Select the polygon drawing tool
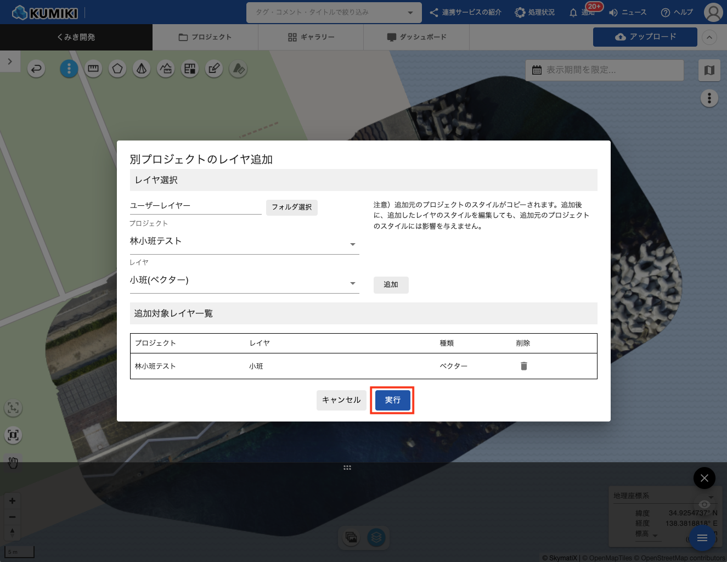 117,69
